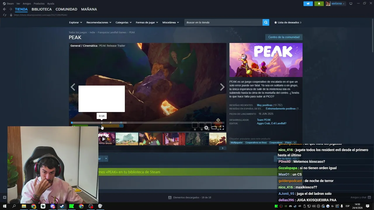Viewport: 374px width, 210px height.
Task: Open the wishlist star icon
Action: pyautogui.click(x=276, y=22)
